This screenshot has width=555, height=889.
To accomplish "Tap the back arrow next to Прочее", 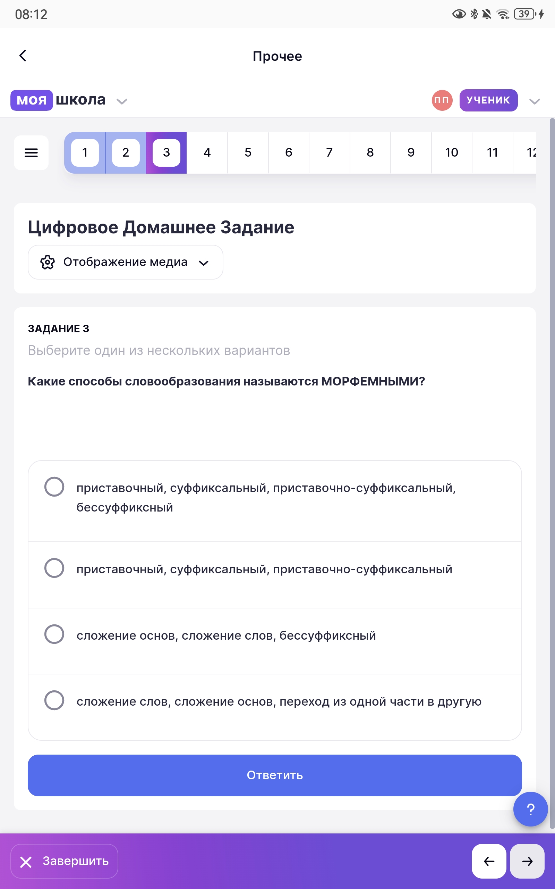I will [23, 56].
